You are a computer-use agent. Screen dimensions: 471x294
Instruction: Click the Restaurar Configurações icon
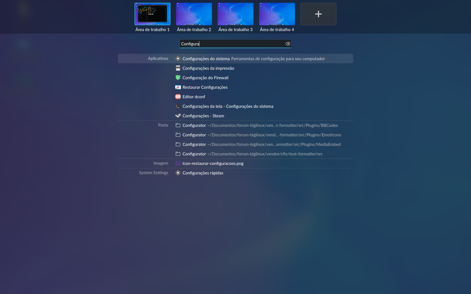178,87
